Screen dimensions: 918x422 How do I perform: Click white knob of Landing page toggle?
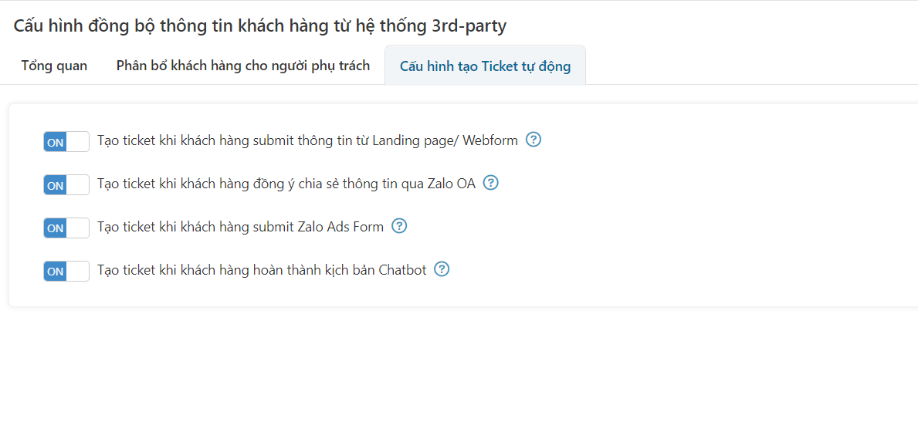(78, 142)
